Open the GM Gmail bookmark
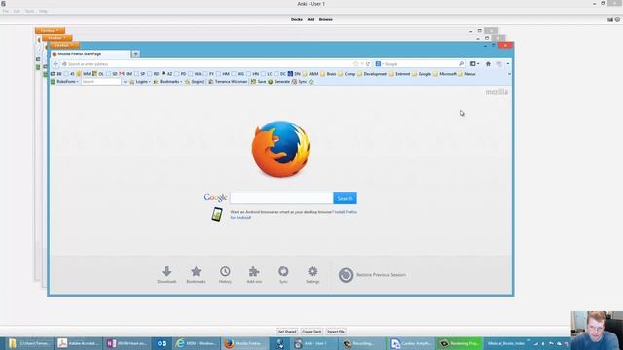This screenshot has width=623, height=350. click(x=126, y=74)
